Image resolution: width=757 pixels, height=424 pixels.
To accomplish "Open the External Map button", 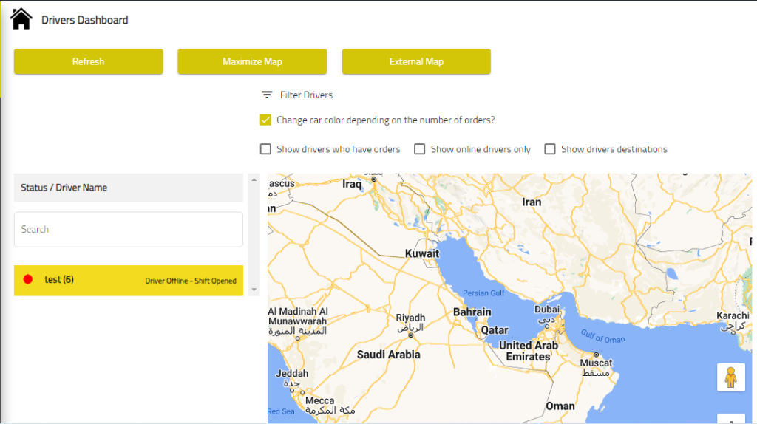I will [x=416, y=61].
